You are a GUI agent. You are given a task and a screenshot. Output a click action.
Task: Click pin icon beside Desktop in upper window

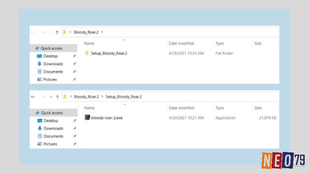74,56
